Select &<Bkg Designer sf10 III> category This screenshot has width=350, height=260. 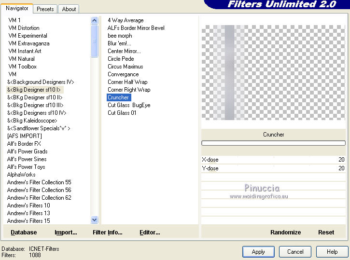(35, 105)
